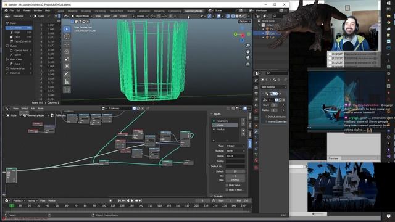The height and width of the screenshot is (222, 395).
Task: Toggle X-ray mode in viewport header
Action: click(x=228, y=16)
